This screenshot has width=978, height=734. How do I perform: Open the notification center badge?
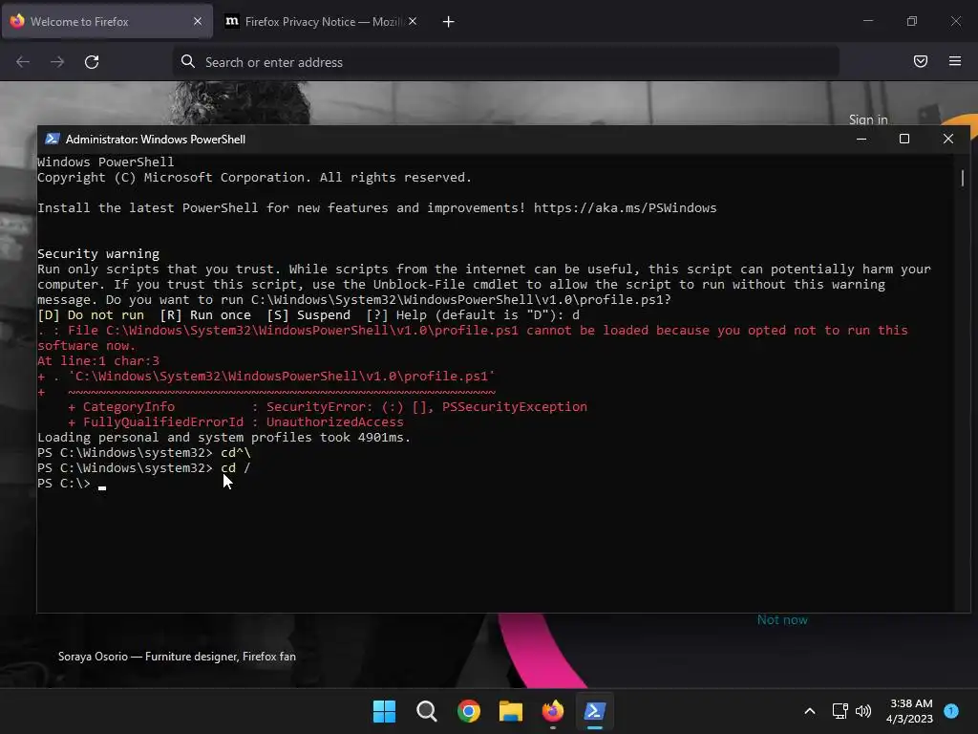tap(951, 710)
